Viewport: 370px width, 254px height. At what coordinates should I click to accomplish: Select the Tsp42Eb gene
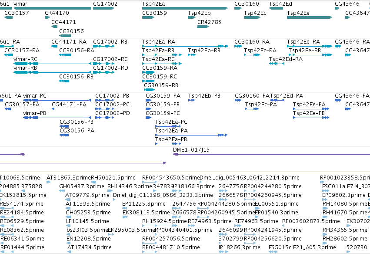(x=192, y=17)
